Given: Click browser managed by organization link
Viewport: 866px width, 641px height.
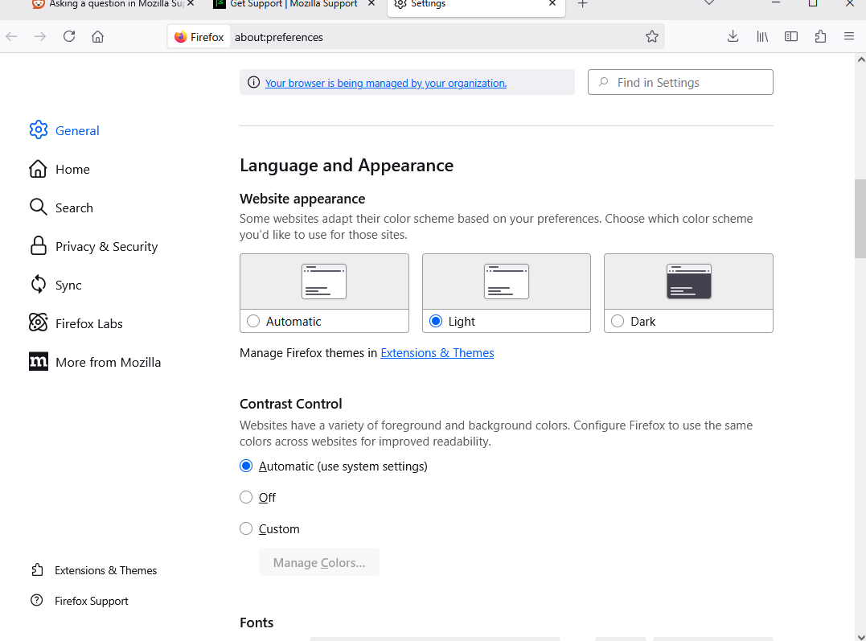Looking at the screenshot, I should click(x=386, y=83).
